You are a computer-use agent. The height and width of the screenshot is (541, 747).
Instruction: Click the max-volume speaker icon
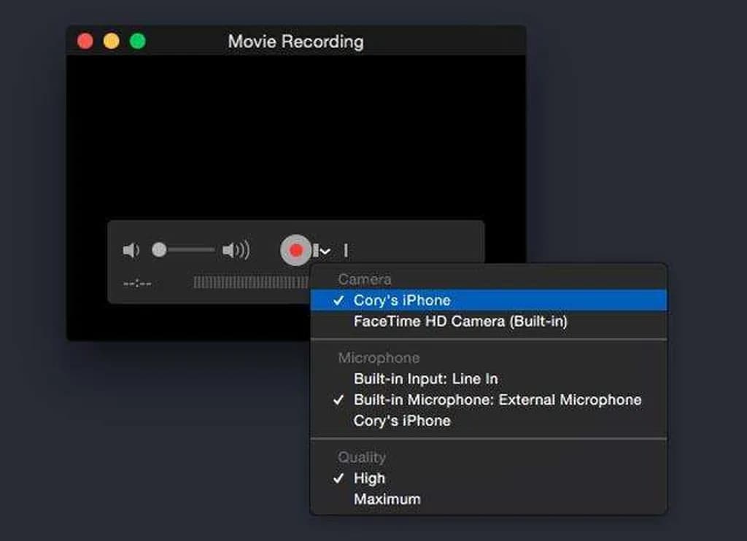(x=236, y=251)
